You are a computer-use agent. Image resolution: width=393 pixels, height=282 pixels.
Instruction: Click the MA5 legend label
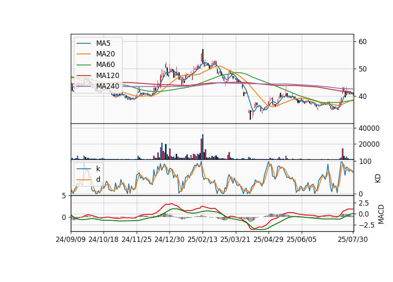(x=103, y=43)
